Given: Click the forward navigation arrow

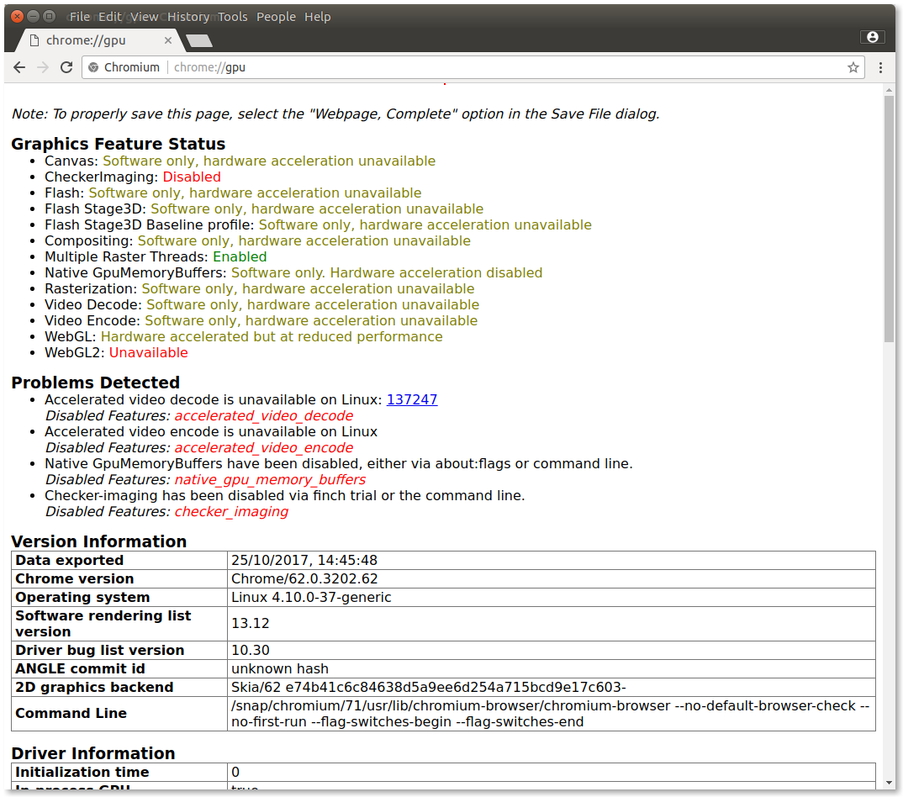Looking at the screenshot, I should click(x=43, y=67).
